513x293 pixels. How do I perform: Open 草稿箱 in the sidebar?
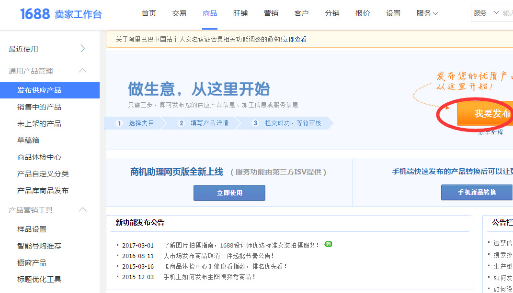[28, 140]
